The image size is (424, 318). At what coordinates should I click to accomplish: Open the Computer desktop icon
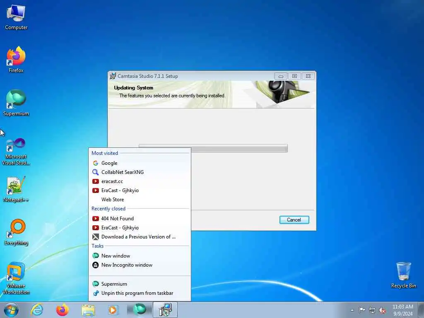point(16,17)
